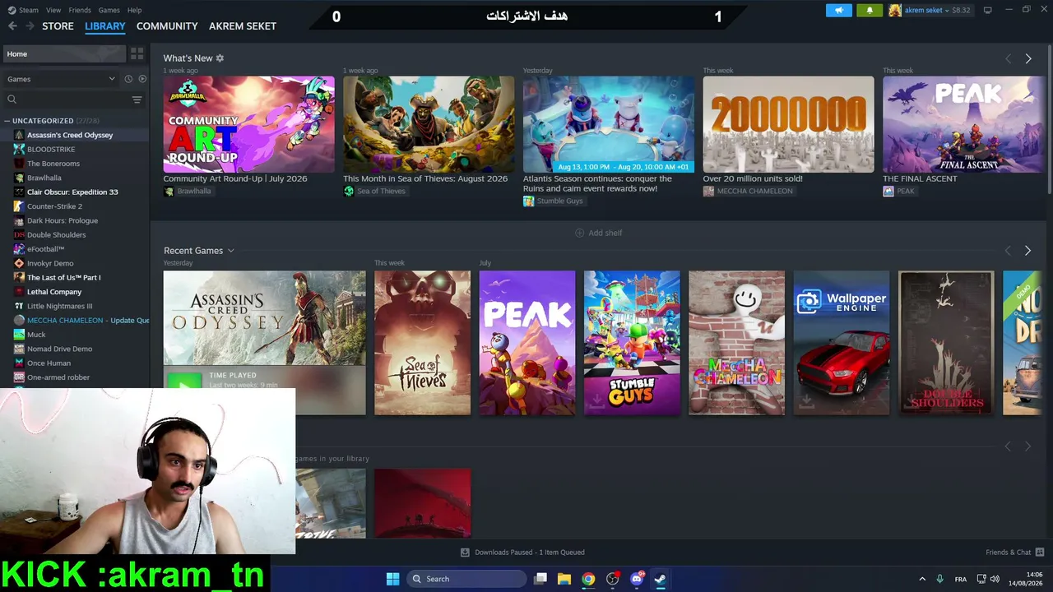Viewport: 1053px width, 592px height.
Task: Toggle microphone tray icon
Action: 939,579
